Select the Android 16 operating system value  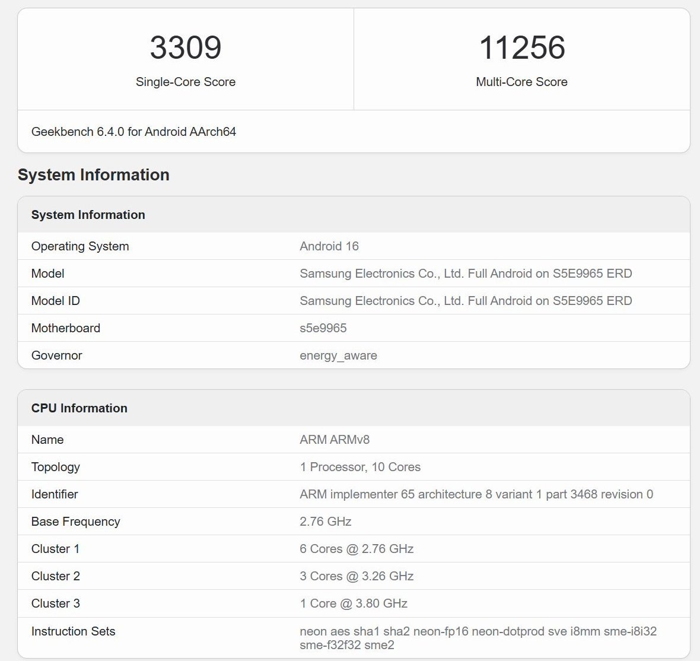(x=329, y=246)
